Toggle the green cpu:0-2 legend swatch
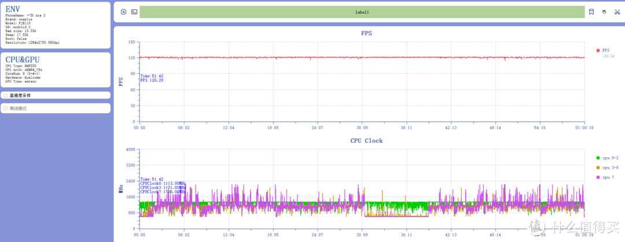Image resolution: width=625 pixels, height=242 pixels. [598, 158]
